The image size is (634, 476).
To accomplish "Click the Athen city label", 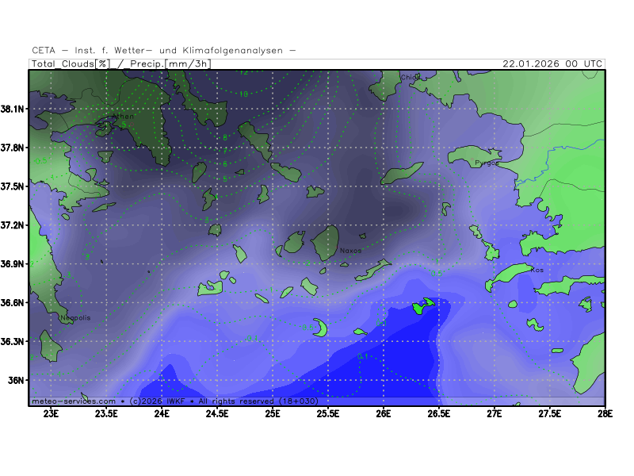I will (x=124, y=117).
